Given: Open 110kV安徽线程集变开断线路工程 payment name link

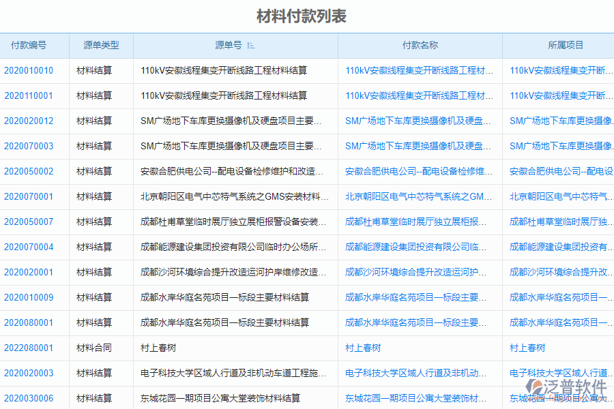Looking at the screenshot, I should (x=418, y=70).
